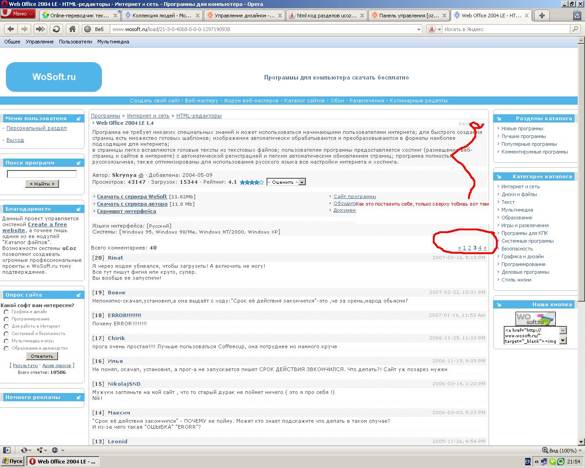
Task: Click the Искать в Яндекс search field
Action: tap(506, 29)
